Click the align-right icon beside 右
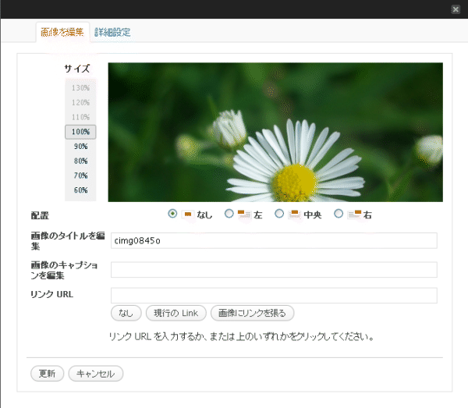The image size is (468, 408). point(355,215)
